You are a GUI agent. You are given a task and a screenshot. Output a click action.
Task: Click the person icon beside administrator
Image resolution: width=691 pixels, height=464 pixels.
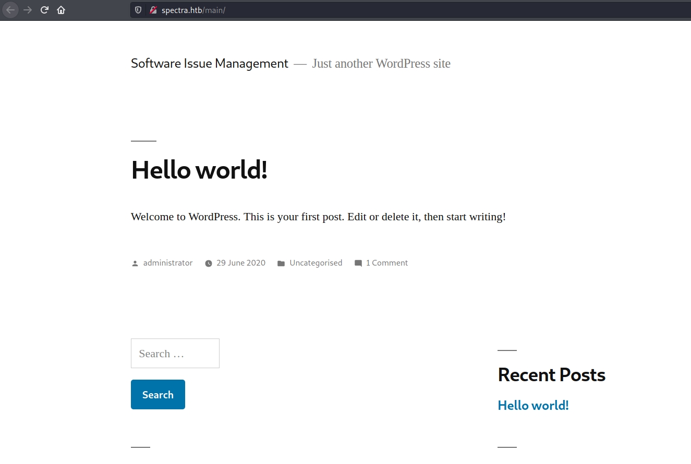click(135, 264)
